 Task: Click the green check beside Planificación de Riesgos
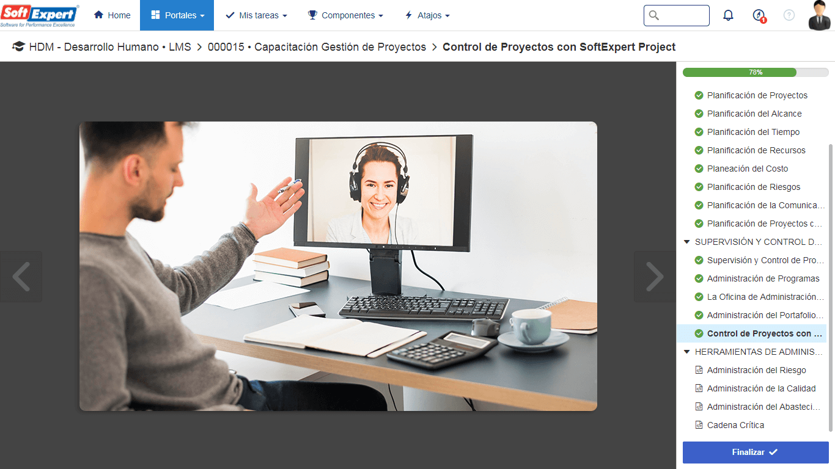tap(699, 187)
